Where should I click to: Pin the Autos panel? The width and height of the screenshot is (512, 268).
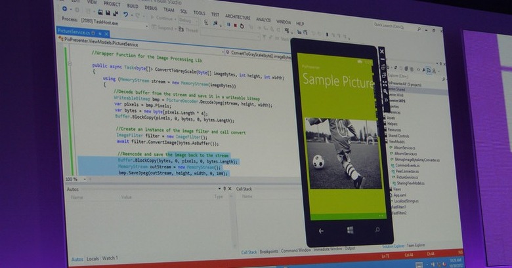click(x=224, y=189)
